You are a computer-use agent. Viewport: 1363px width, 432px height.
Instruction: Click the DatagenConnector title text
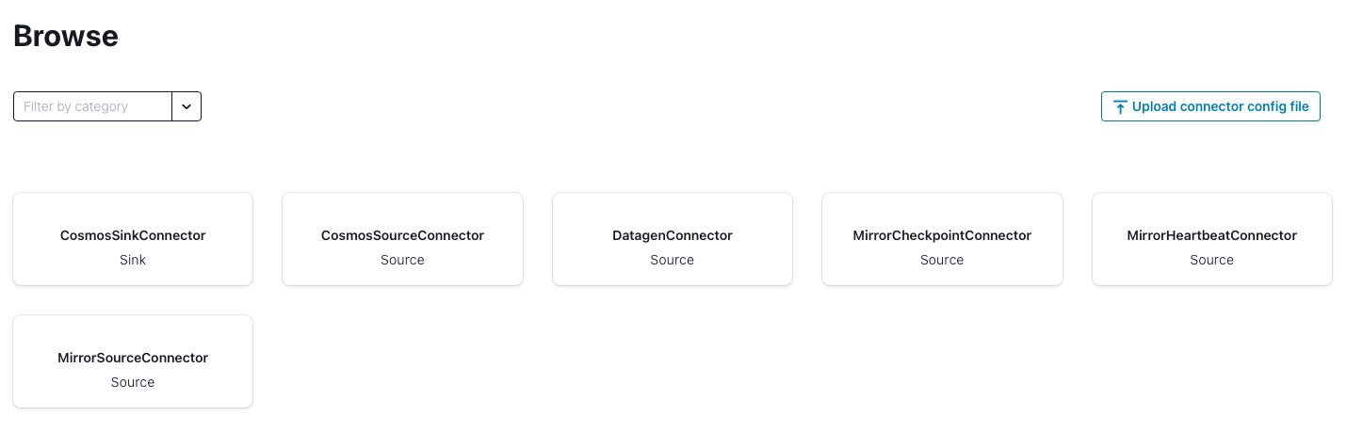point(673,235)
